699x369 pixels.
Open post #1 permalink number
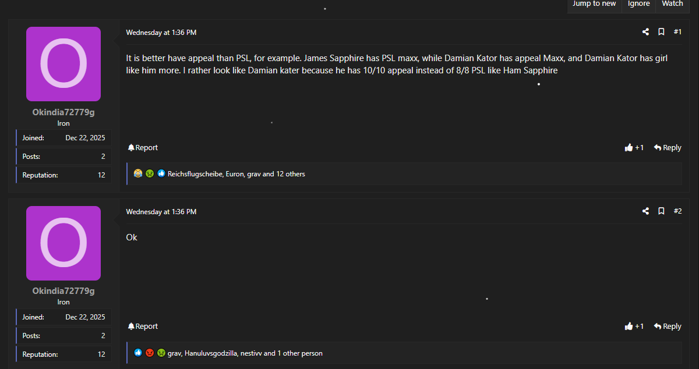[677, 32]
